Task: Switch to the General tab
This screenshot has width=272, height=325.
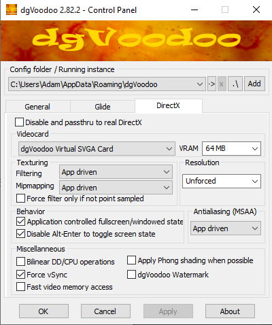Action: coord(37,107)
